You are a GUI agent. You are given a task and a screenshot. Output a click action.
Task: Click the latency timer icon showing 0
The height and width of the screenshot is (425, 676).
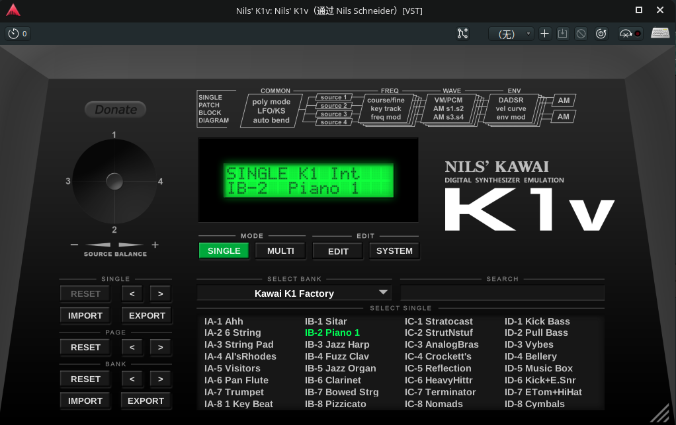pos(18,34)
